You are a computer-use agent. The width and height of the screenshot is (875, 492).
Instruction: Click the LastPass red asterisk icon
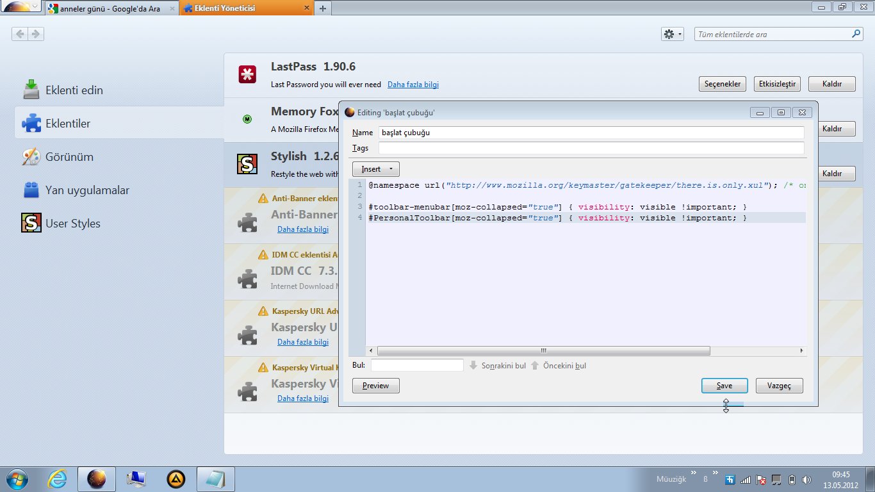[x=247, y=74]
